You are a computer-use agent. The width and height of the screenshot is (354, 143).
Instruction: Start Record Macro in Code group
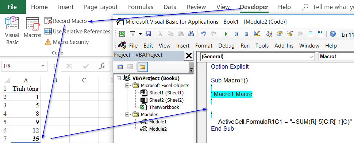tap(66, 21)
